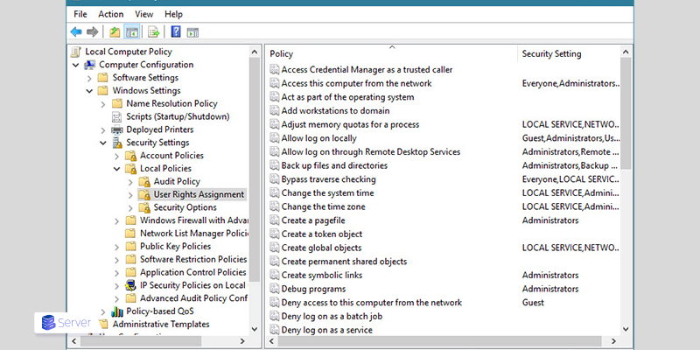Image resolution: width=700 pixels, height=350 pixels.
Task: Click the Policy-based QoS chart icon
Action: click(117, 311)
